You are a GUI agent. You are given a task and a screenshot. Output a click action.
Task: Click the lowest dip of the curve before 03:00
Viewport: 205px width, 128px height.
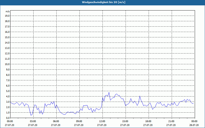click(31, 115)
